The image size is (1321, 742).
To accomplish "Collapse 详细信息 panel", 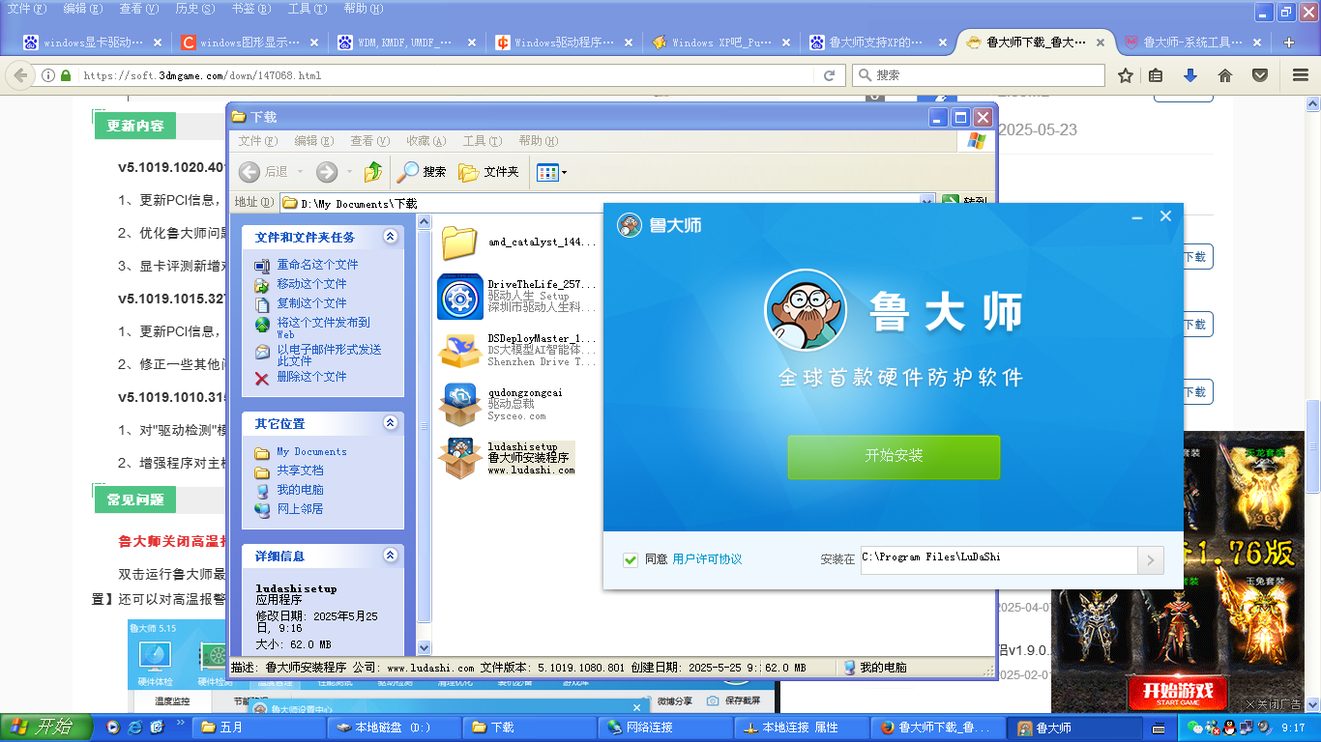I will pyautogui.click(x=391, y=556).
